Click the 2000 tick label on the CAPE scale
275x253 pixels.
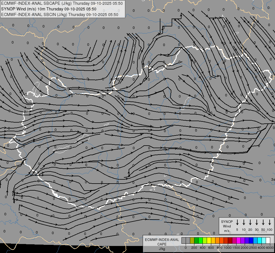point(245,248)
